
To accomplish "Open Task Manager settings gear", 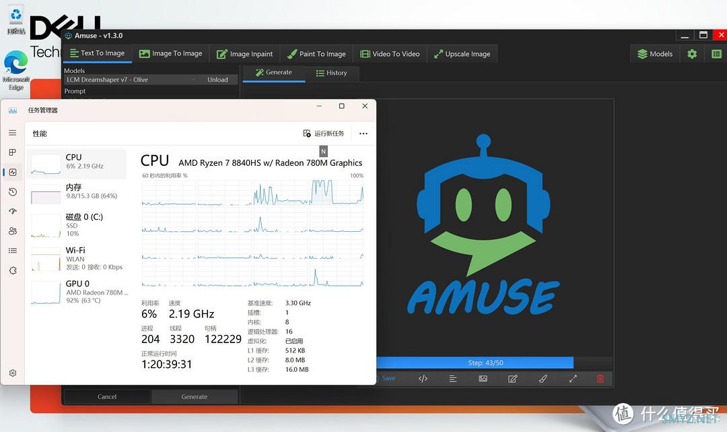I will point(13,373).
